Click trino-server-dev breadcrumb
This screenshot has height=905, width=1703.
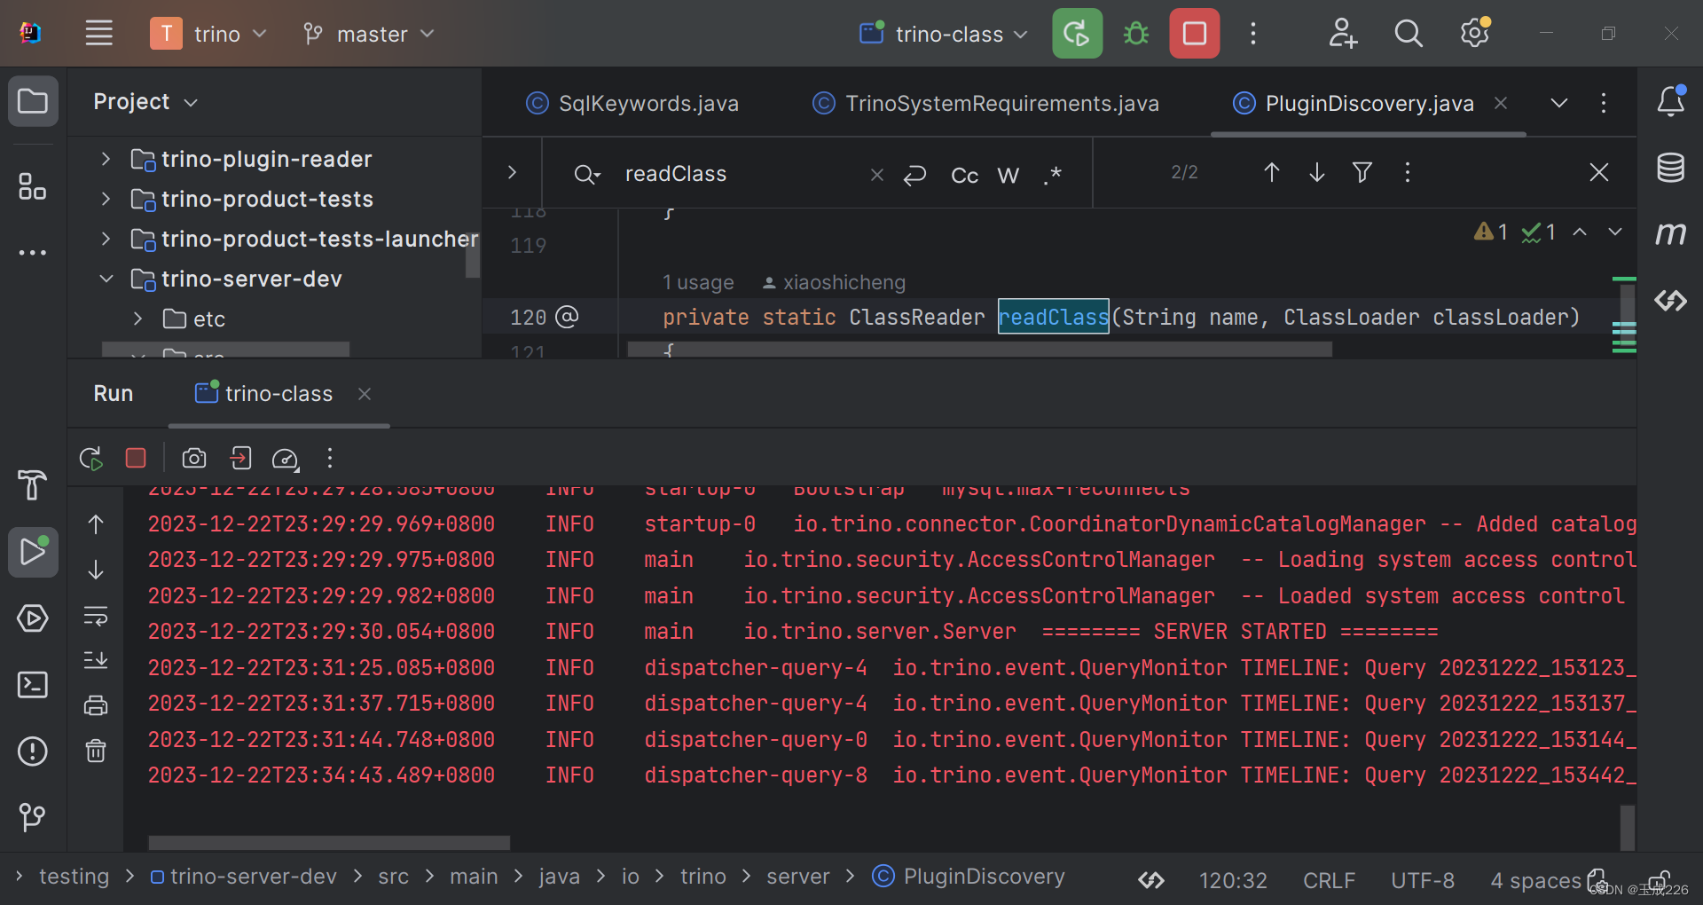pyautogui.click(x=244, y=877)
